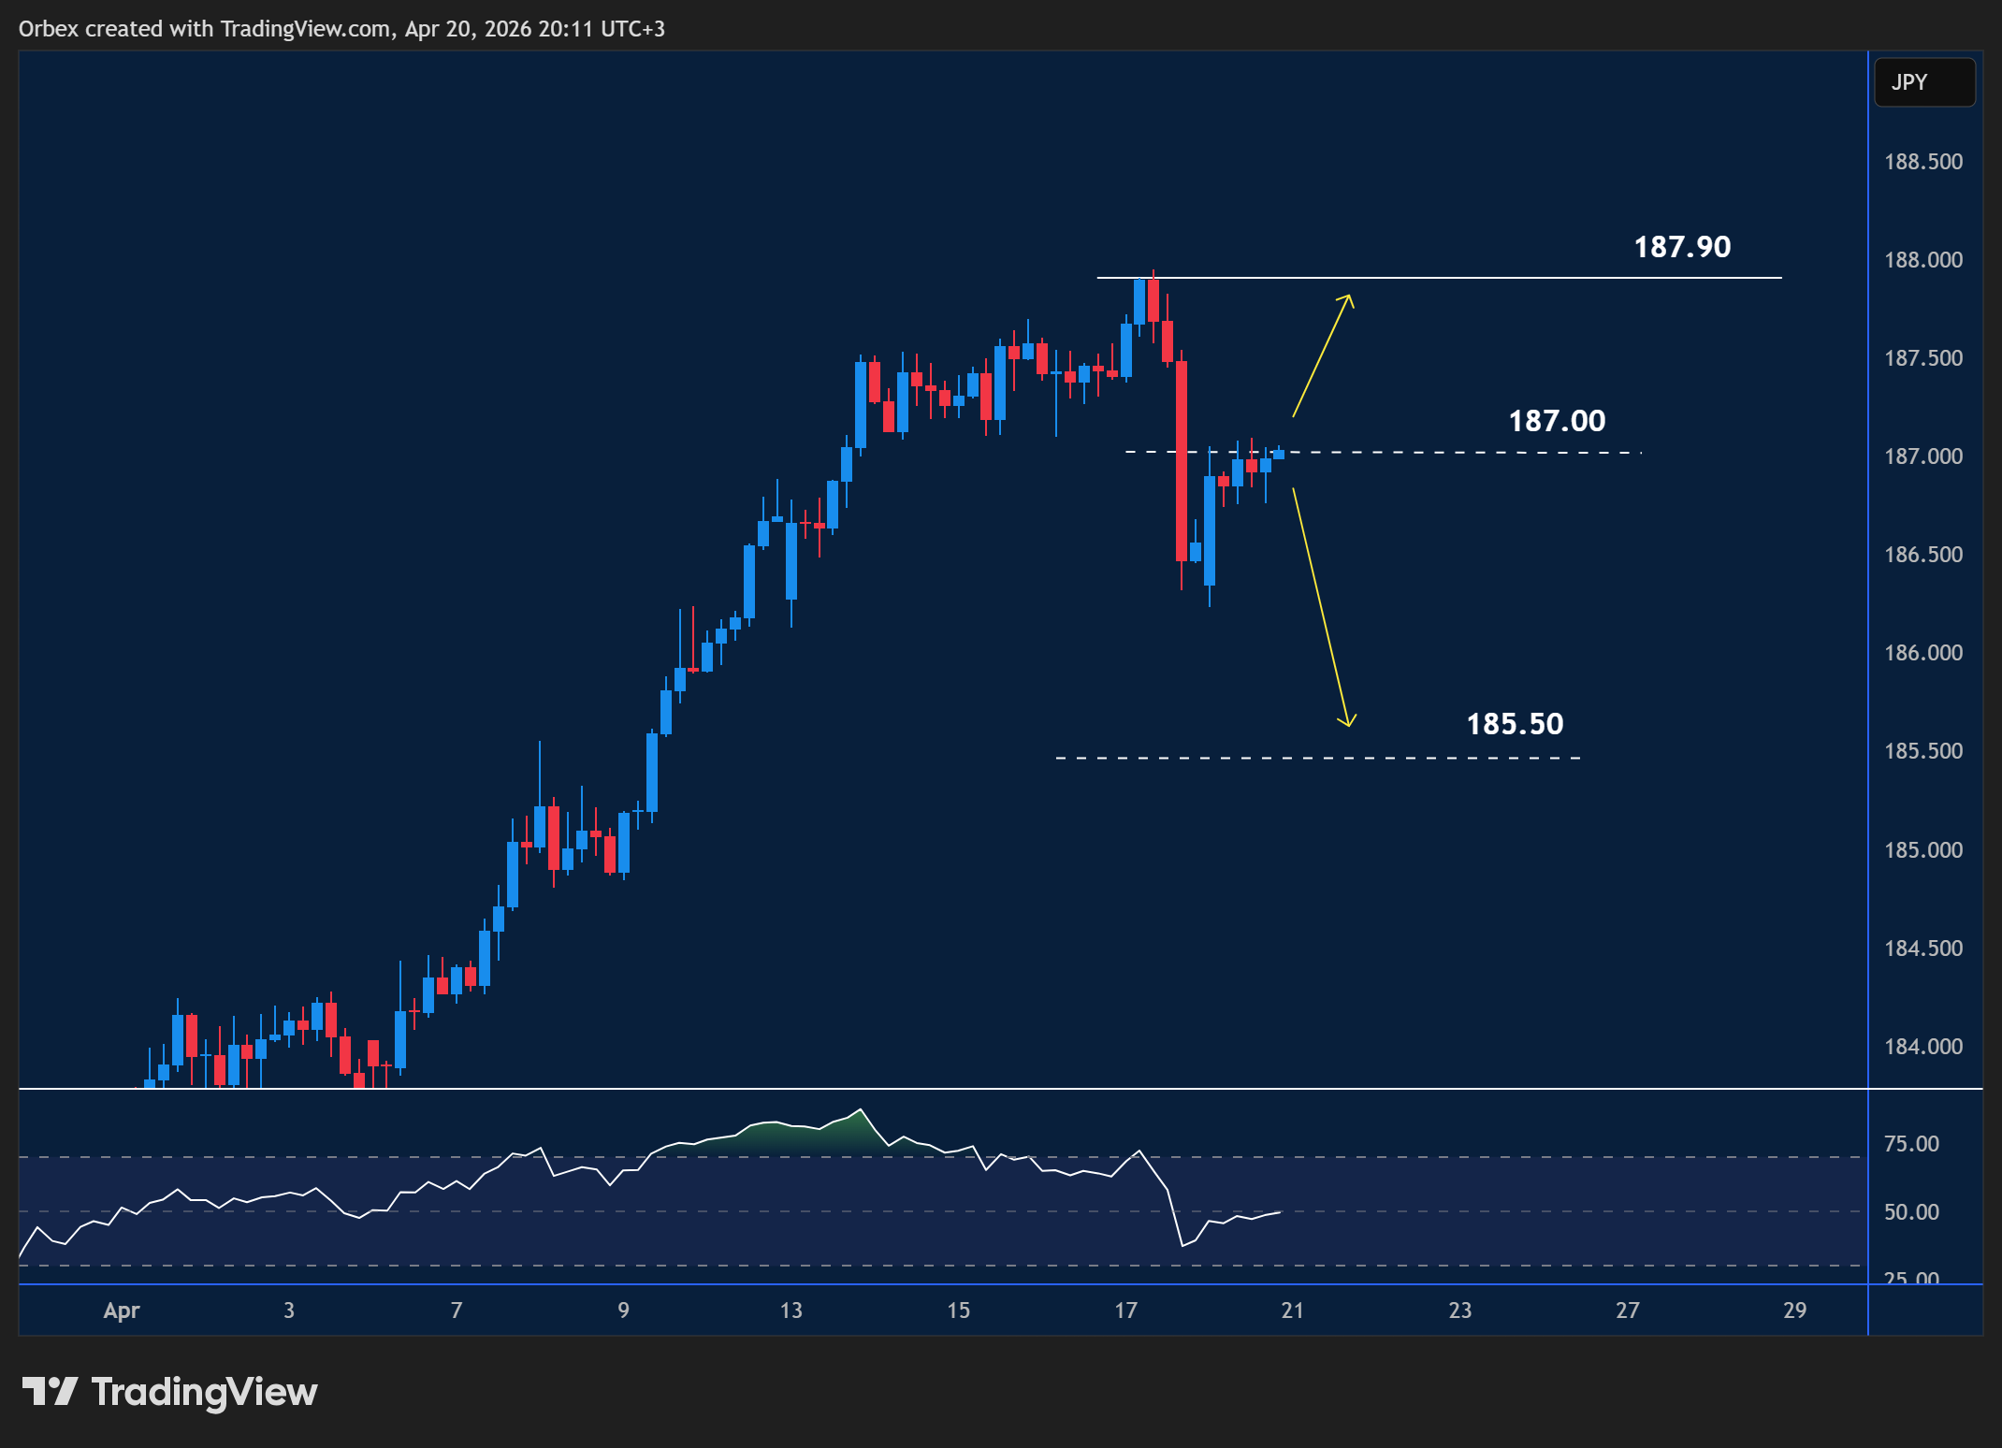Click the solid 187.90 horizontal line
2002x1448 pixels.
1497,278
